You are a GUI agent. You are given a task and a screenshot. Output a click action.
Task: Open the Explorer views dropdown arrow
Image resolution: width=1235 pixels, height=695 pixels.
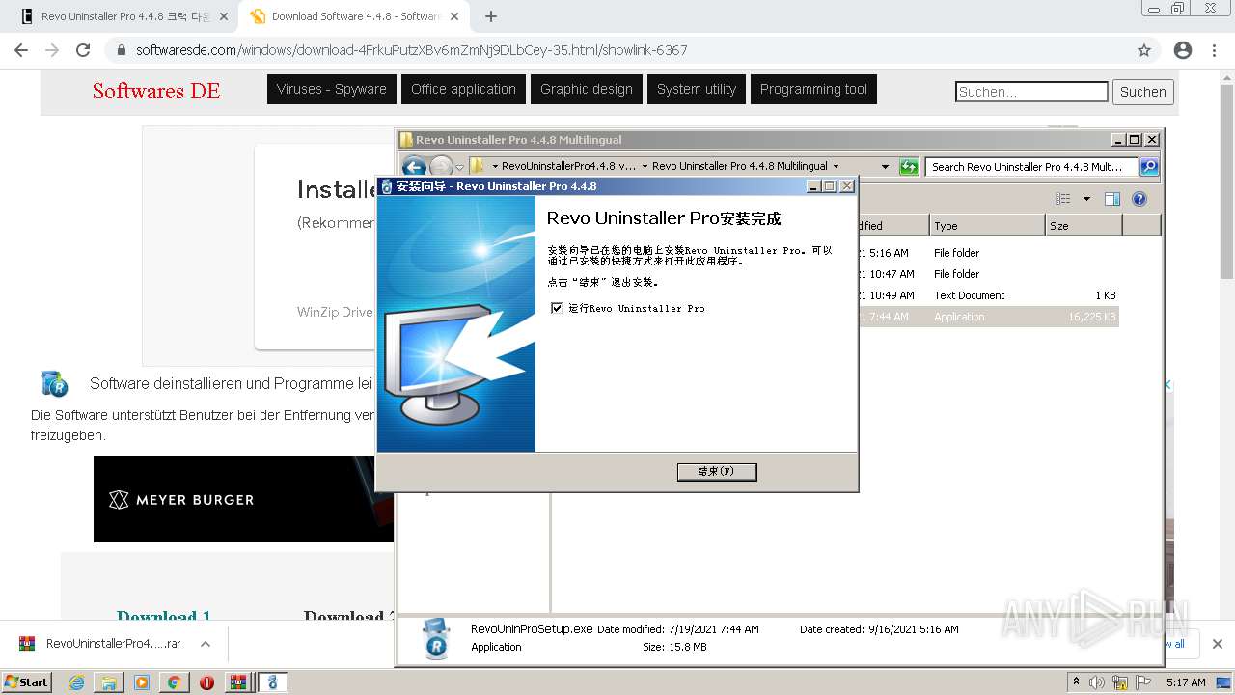pyautogui.click(x=1086, y=199)
